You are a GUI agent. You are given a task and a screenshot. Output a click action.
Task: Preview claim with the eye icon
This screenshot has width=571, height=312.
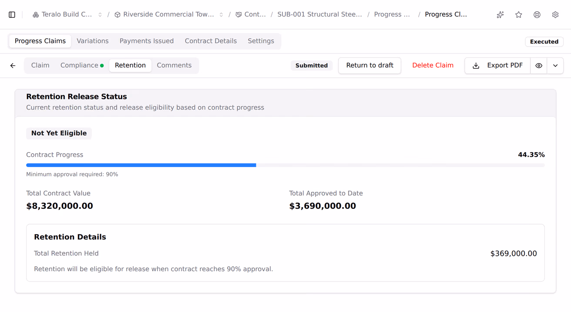(x=539, y=66)
